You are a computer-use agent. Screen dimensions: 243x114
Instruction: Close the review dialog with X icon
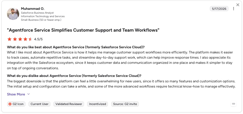click(x=238, y=5)
